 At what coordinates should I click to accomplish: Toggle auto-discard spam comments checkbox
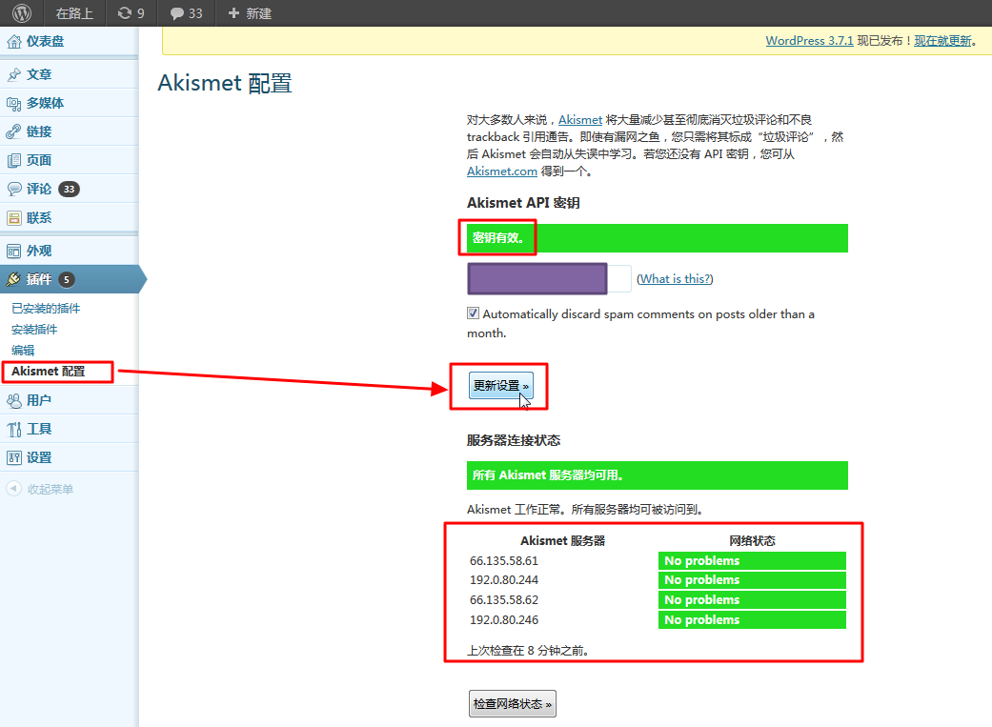473,313
